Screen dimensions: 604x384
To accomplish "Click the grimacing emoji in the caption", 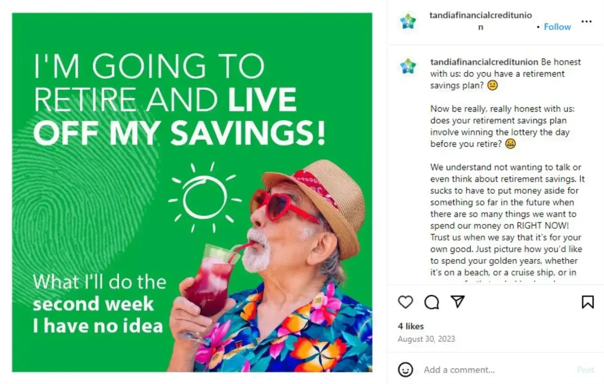I will [x=493, y=85].
